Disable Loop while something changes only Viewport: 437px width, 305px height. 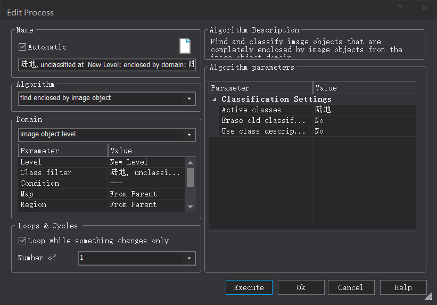coord(22,241)
